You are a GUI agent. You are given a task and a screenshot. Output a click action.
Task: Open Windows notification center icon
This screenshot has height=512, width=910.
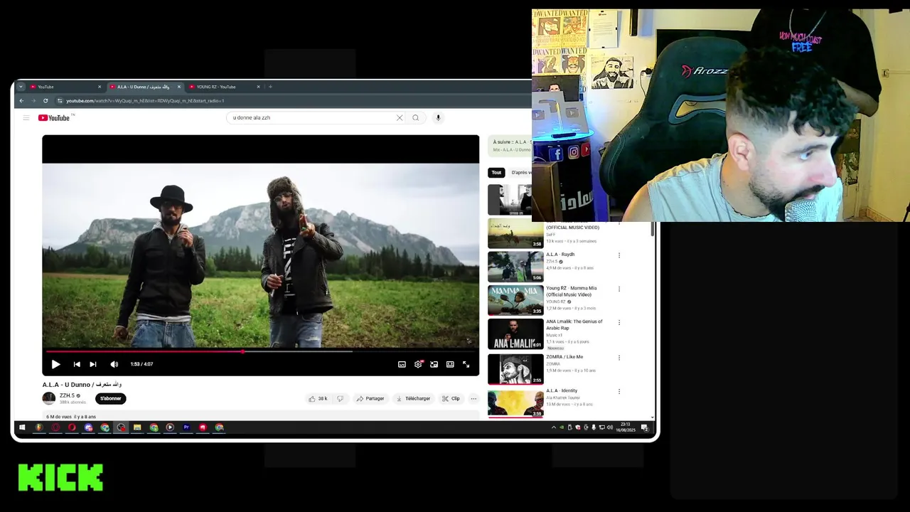[x=645, y=427]
